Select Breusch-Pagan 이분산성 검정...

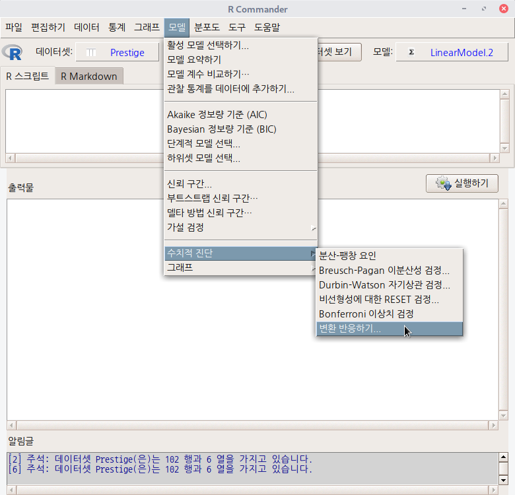(x=390, y=270)
